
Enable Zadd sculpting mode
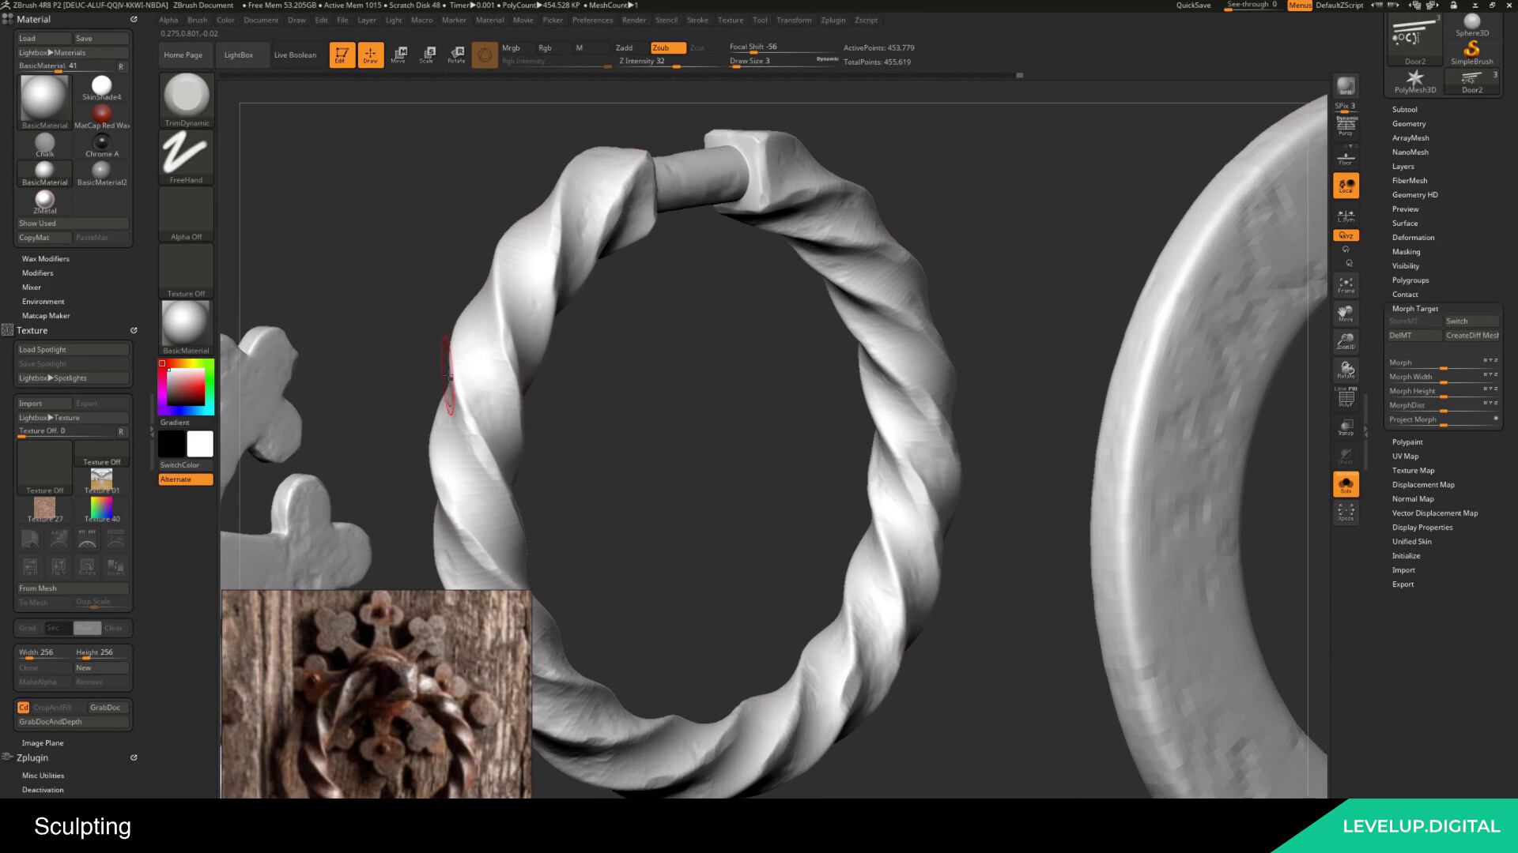624,47
